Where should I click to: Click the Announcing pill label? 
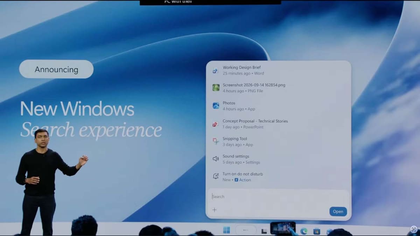[56, 69]
